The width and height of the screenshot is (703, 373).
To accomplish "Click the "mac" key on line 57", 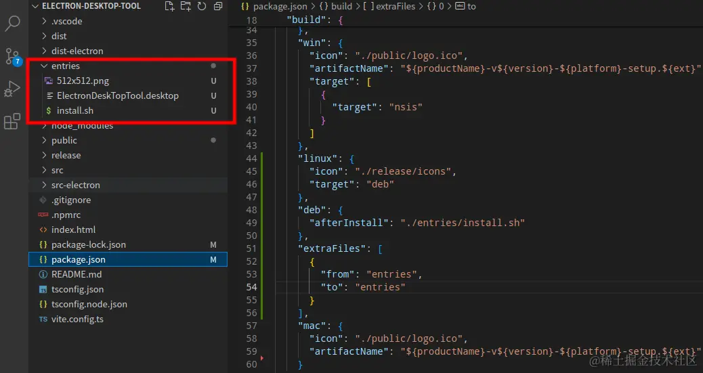I will point(312,326).
